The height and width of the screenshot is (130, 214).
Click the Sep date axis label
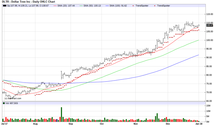coord(71,124)
